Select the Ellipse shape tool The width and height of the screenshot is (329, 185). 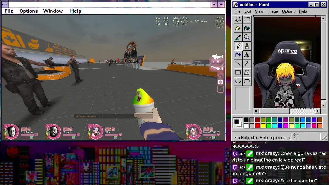tap(238, 81)
